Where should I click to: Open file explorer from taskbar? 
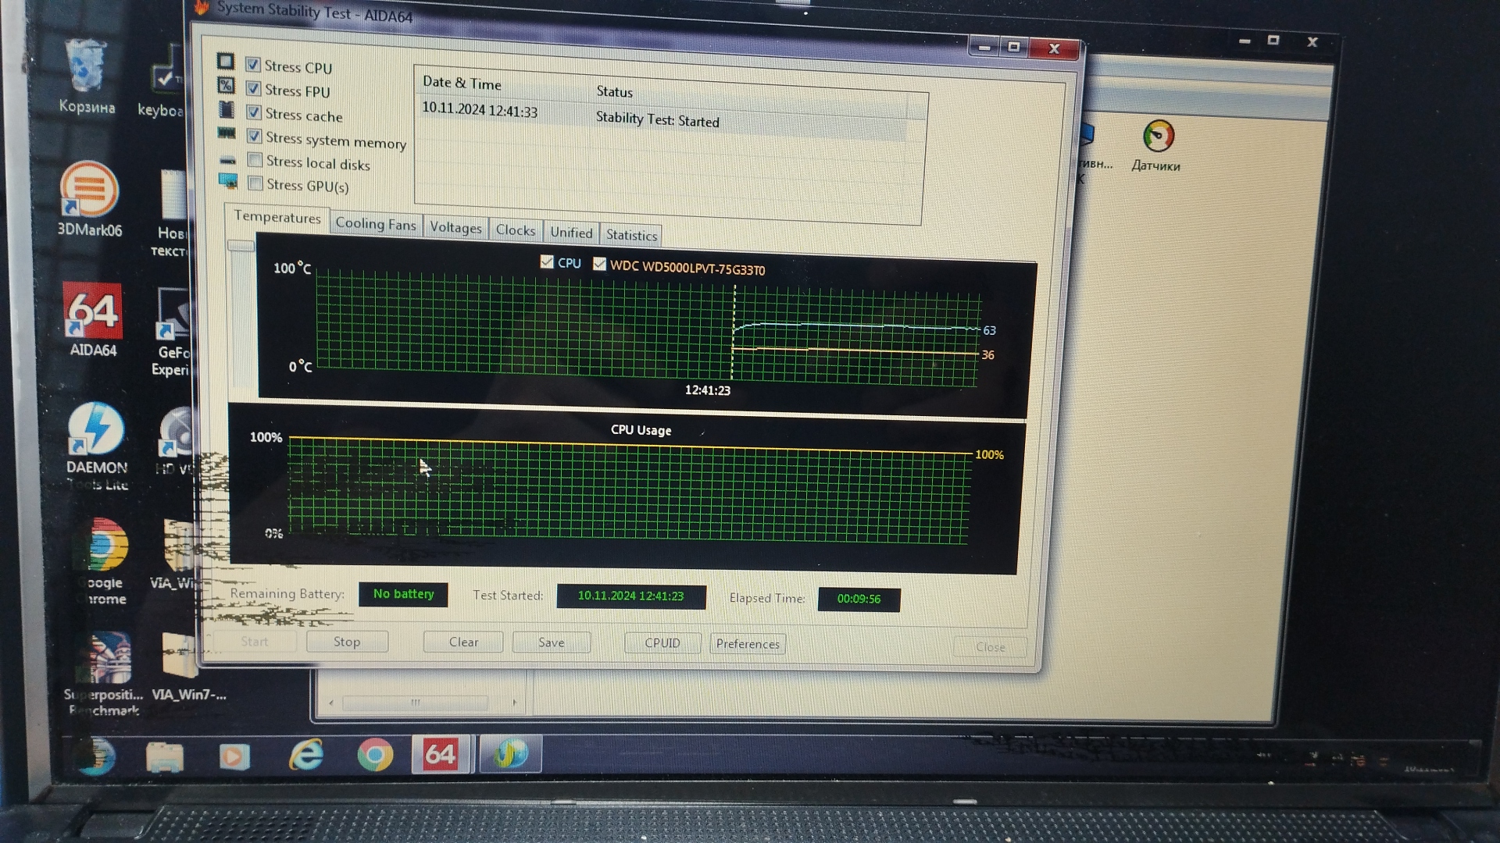click(x=165, y=756)
